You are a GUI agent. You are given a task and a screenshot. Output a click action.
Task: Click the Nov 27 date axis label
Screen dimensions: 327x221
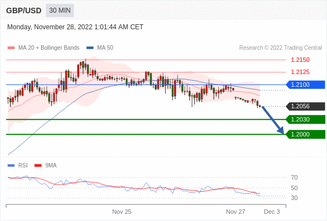point(236,212)
